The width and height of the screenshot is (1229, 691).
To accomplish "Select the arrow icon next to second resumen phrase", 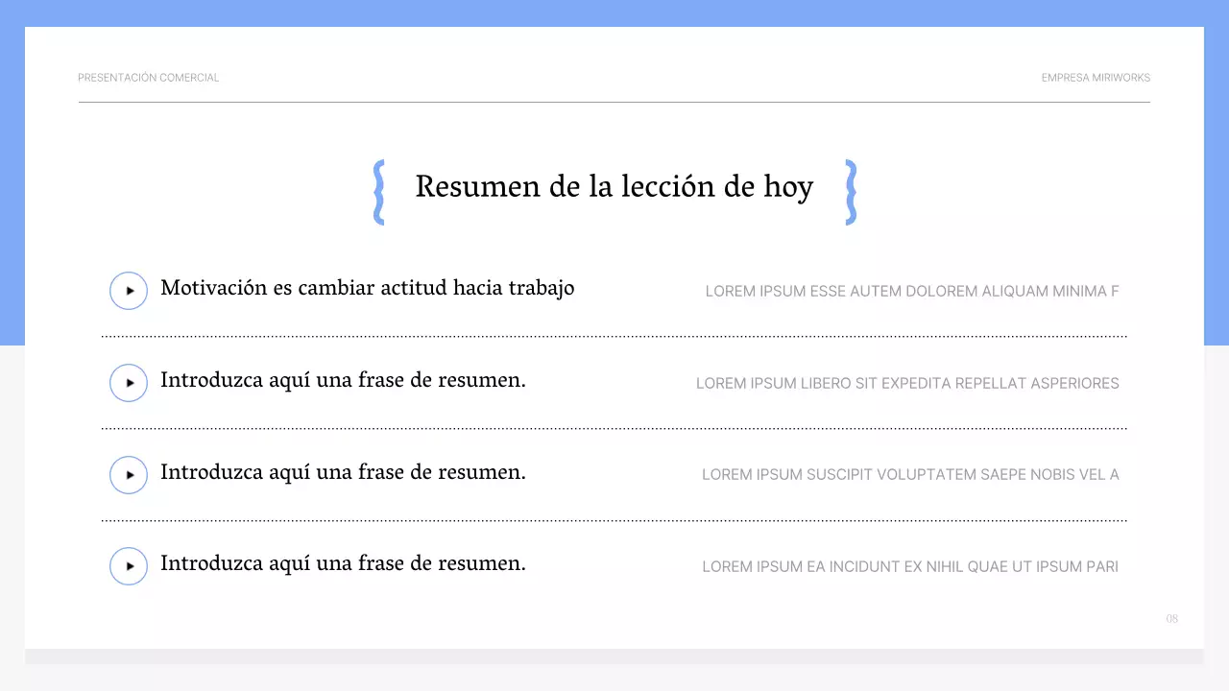I will coord(129,382).
